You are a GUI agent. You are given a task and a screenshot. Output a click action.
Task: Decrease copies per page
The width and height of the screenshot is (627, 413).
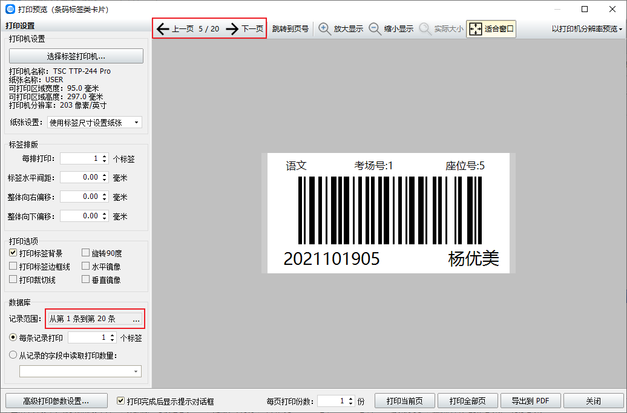pos(350,403)
